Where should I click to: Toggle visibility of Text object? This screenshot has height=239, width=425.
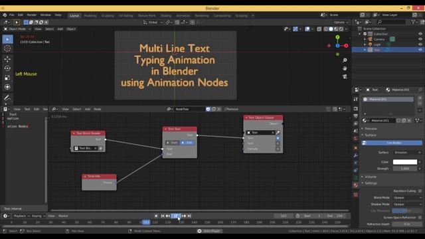coord(420,50)
